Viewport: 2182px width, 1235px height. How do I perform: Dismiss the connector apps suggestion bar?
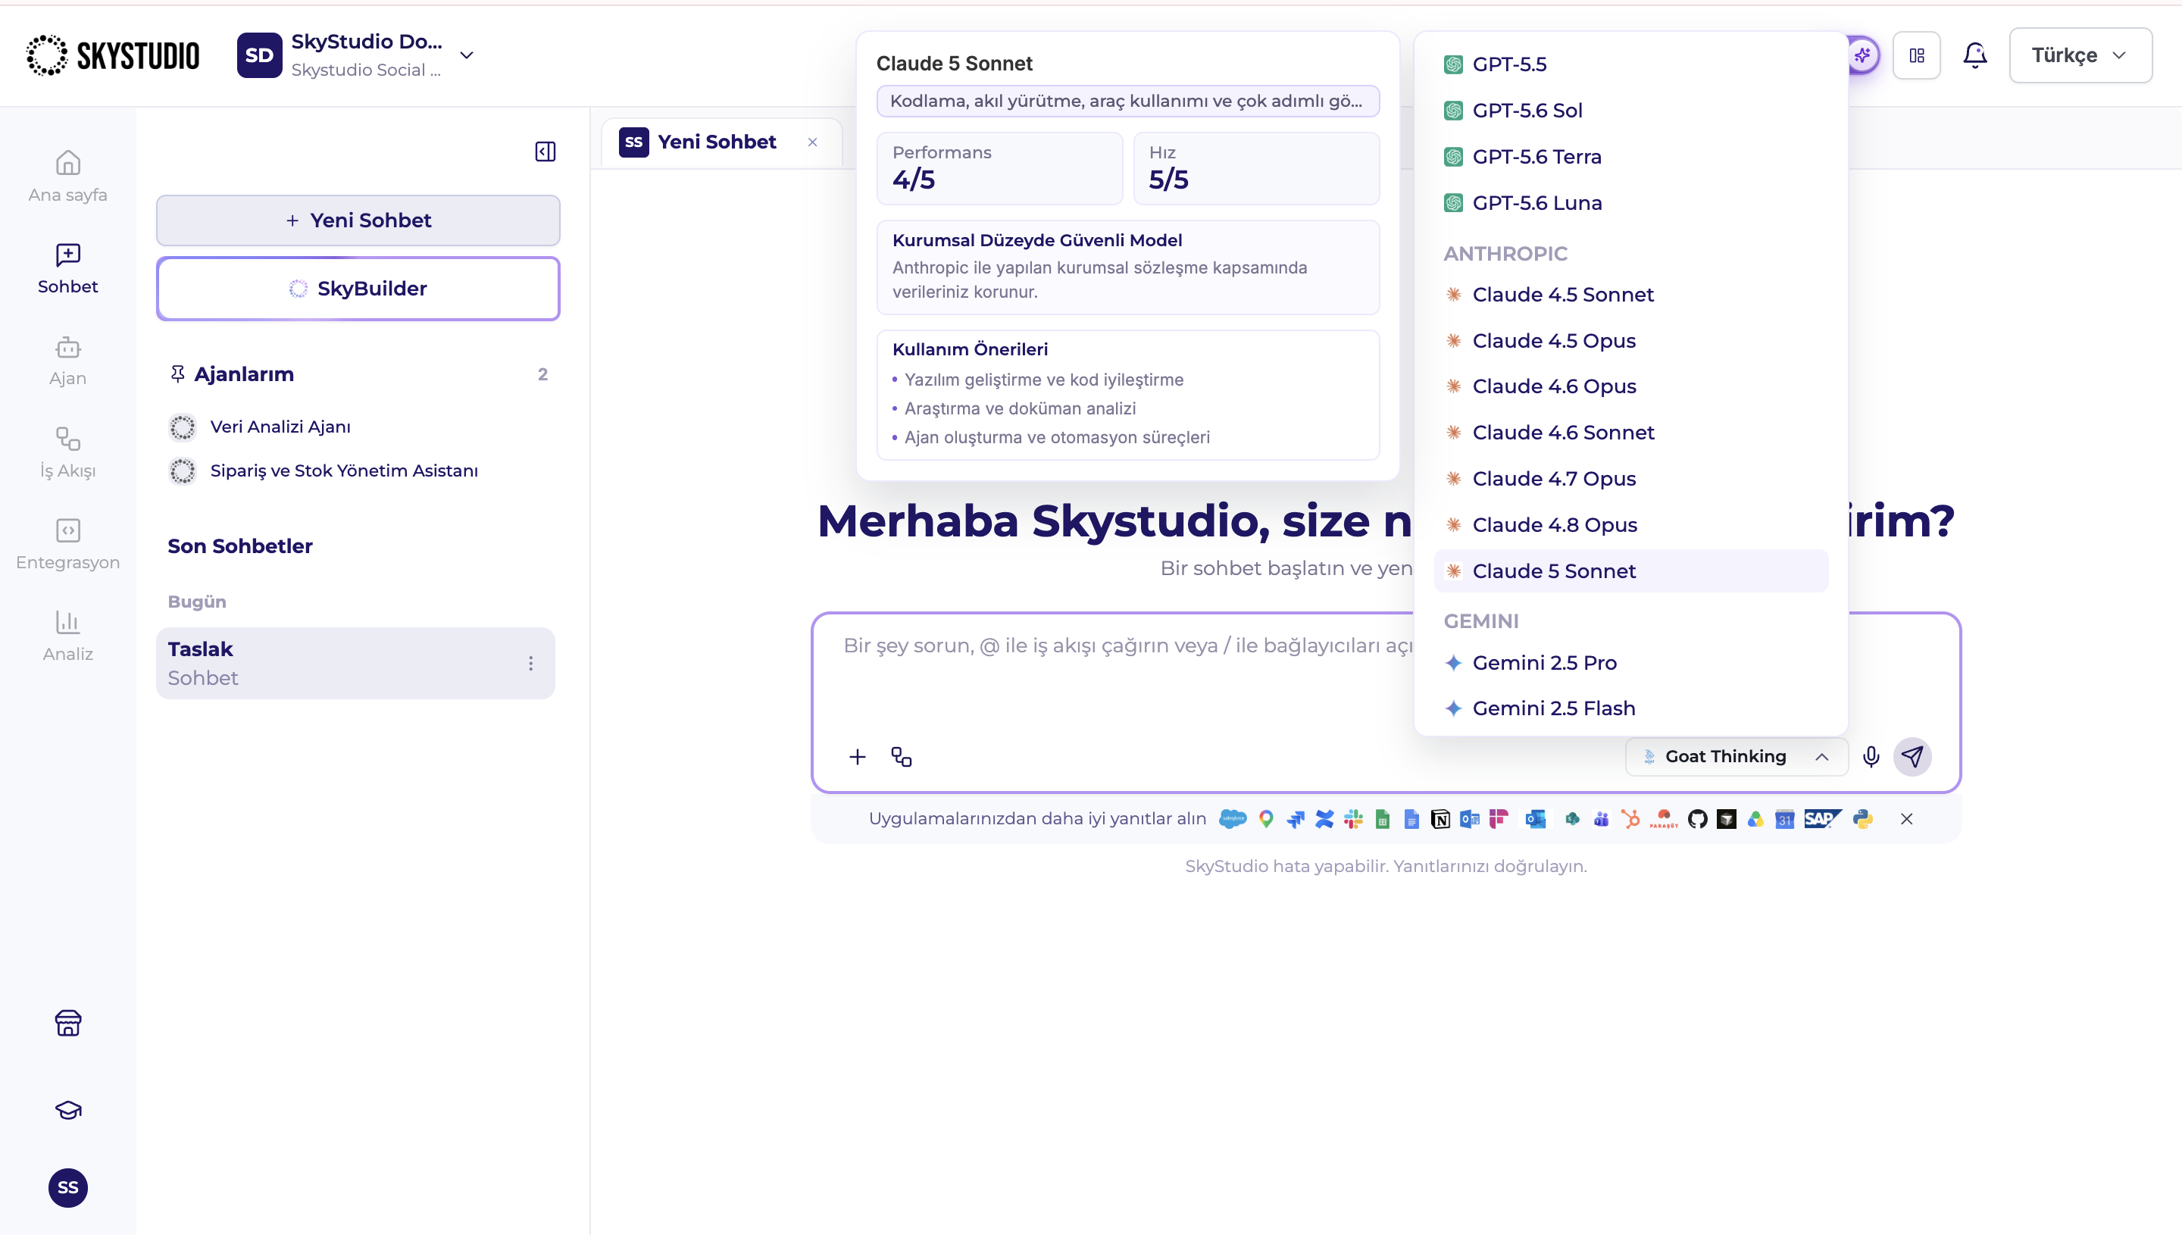(1906, 818)
